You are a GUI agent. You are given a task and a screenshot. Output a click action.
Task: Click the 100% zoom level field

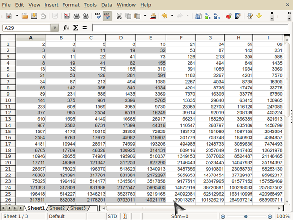pyautogui.click(x=283, y=216)
